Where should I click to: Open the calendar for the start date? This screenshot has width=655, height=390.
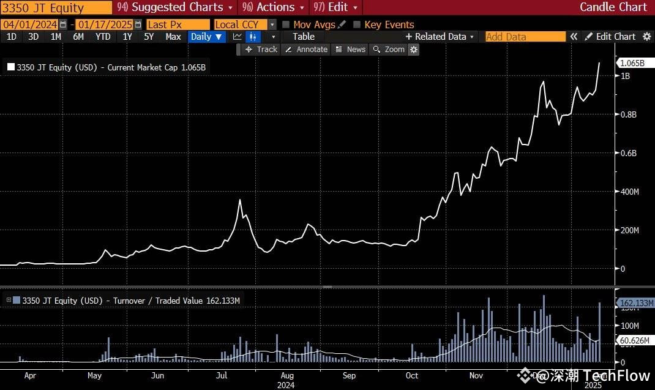click(x=63, y=24)
